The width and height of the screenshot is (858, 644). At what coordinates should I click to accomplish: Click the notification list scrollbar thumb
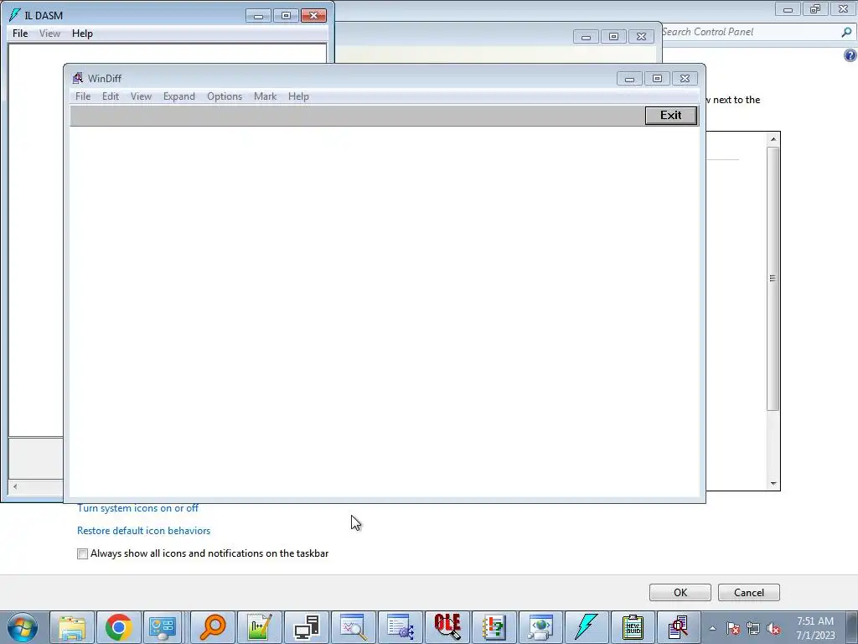click(773, 278)
